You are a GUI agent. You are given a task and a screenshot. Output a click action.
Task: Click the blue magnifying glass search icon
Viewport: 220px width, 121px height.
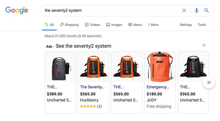pos(206,11)
